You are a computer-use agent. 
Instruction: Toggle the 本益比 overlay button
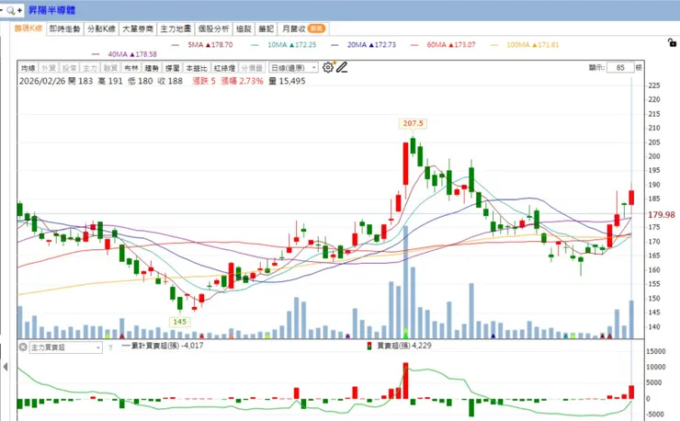tap(197, 68)
